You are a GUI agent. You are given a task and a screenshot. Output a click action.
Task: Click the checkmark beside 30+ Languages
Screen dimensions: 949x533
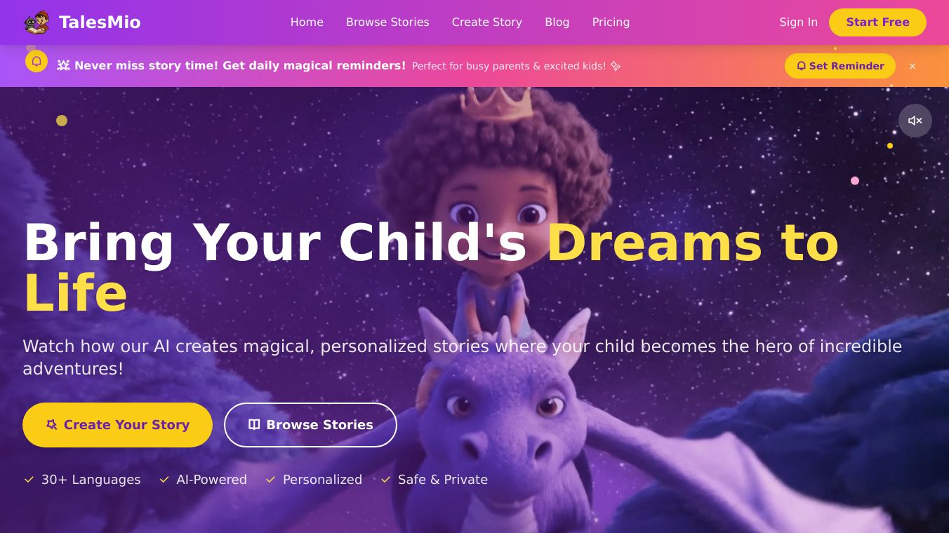[29, 480]
